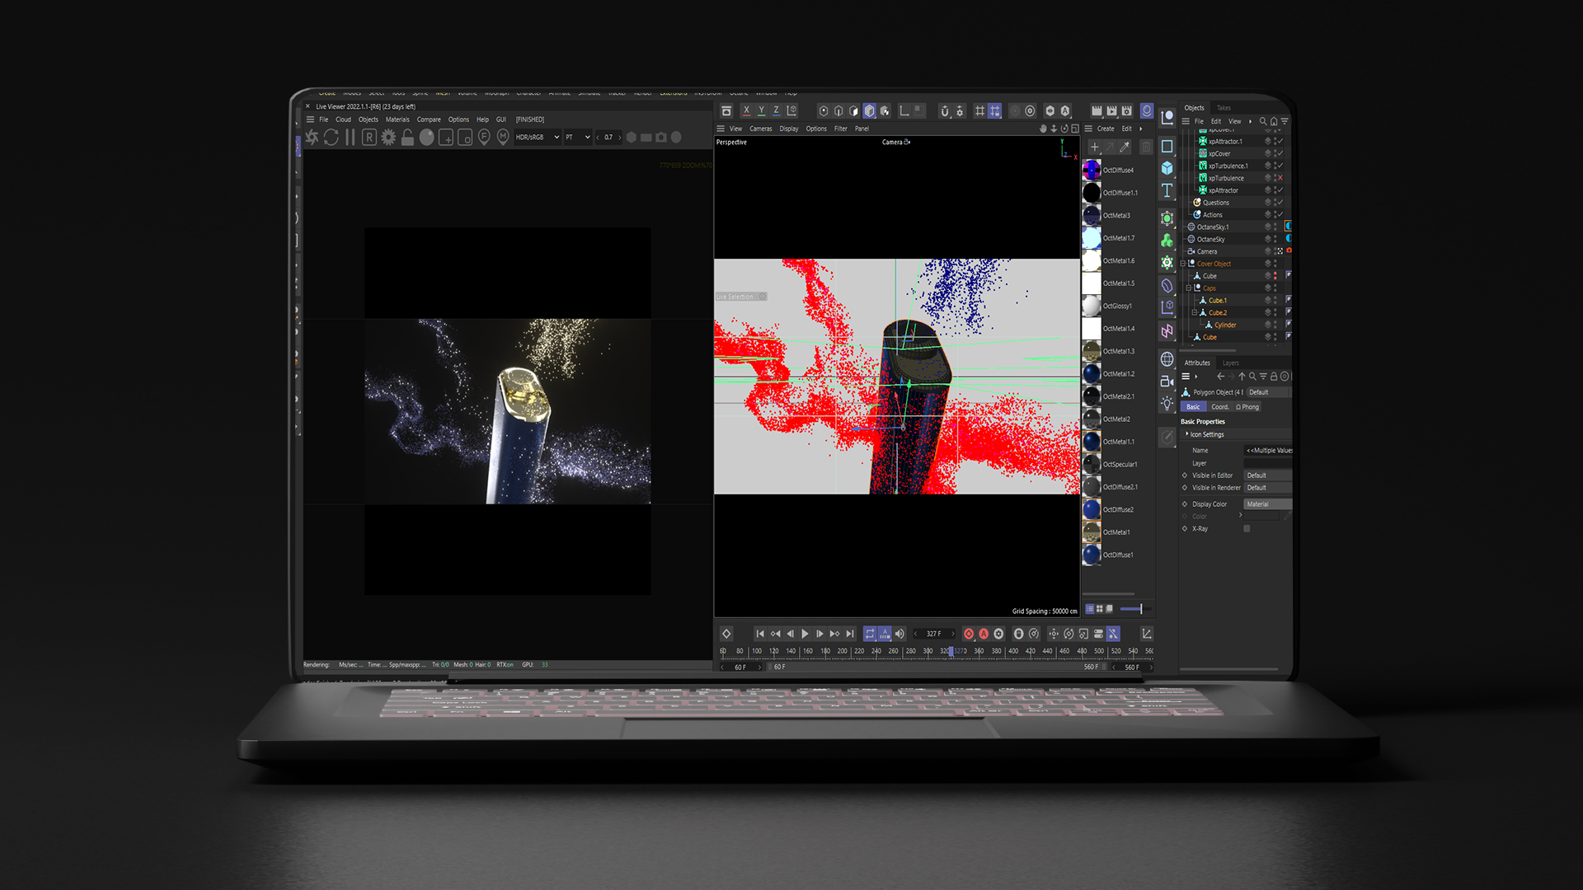
Task: Pause rendering in the Live Viewer
Action: (x=350, y=138)
